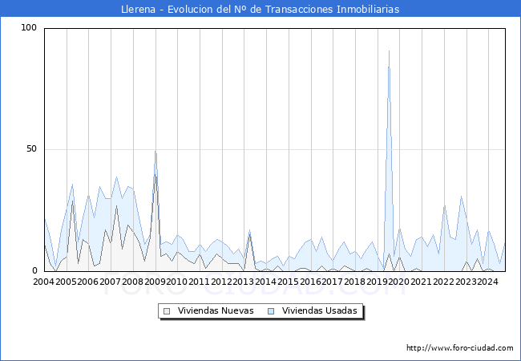521x361 pixels.
Task: Select the Viviendas Usadas legend label
Action: (x=319, y=310)
